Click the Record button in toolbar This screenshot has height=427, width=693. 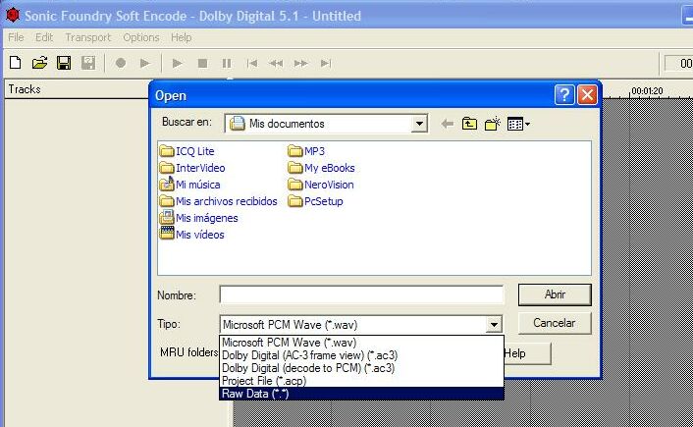(x=120, y=63)
